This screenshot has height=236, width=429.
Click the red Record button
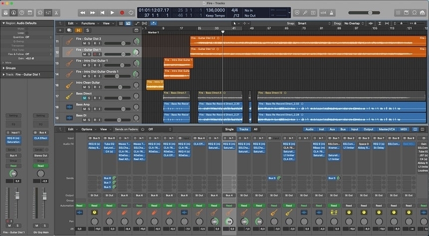122,12
